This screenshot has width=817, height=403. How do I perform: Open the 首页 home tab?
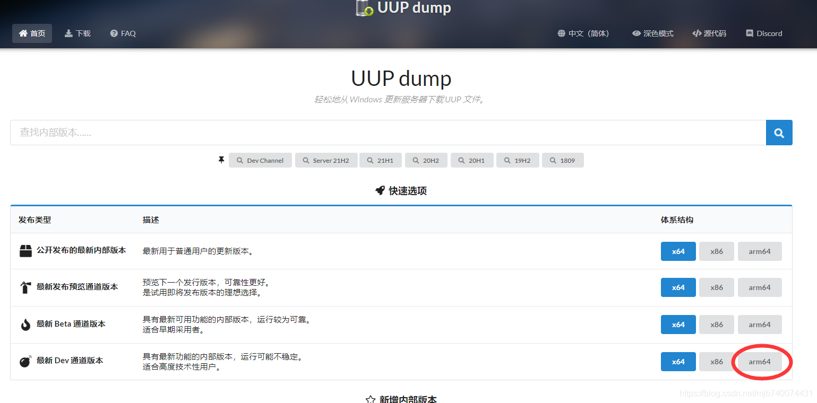pyautogui.click(x=32, y=33)
